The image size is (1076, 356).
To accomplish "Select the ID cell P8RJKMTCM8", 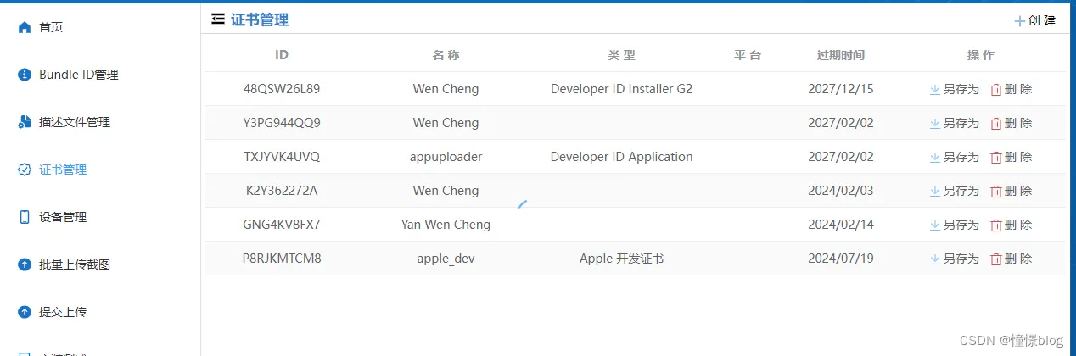I will click(282, 259).
